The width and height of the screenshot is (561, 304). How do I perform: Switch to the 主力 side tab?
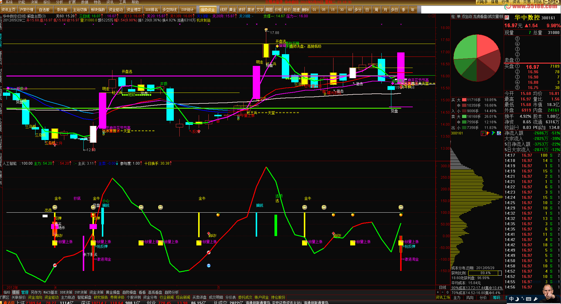coord(457,298)
